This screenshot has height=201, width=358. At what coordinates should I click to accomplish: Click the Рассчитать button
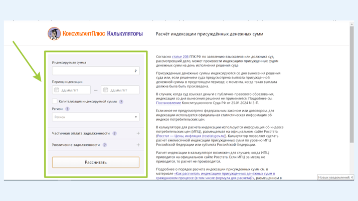[96, 162]
